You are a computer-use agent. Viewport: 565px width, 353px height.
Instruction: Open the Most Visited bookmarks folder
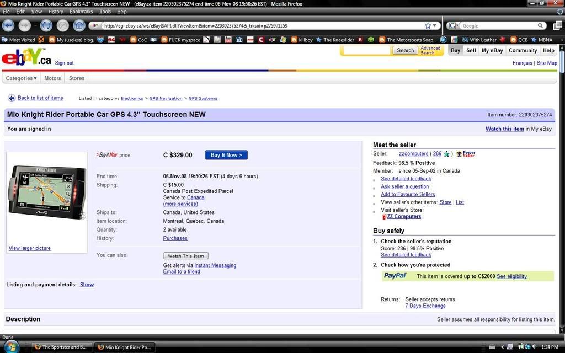point(18,40)
